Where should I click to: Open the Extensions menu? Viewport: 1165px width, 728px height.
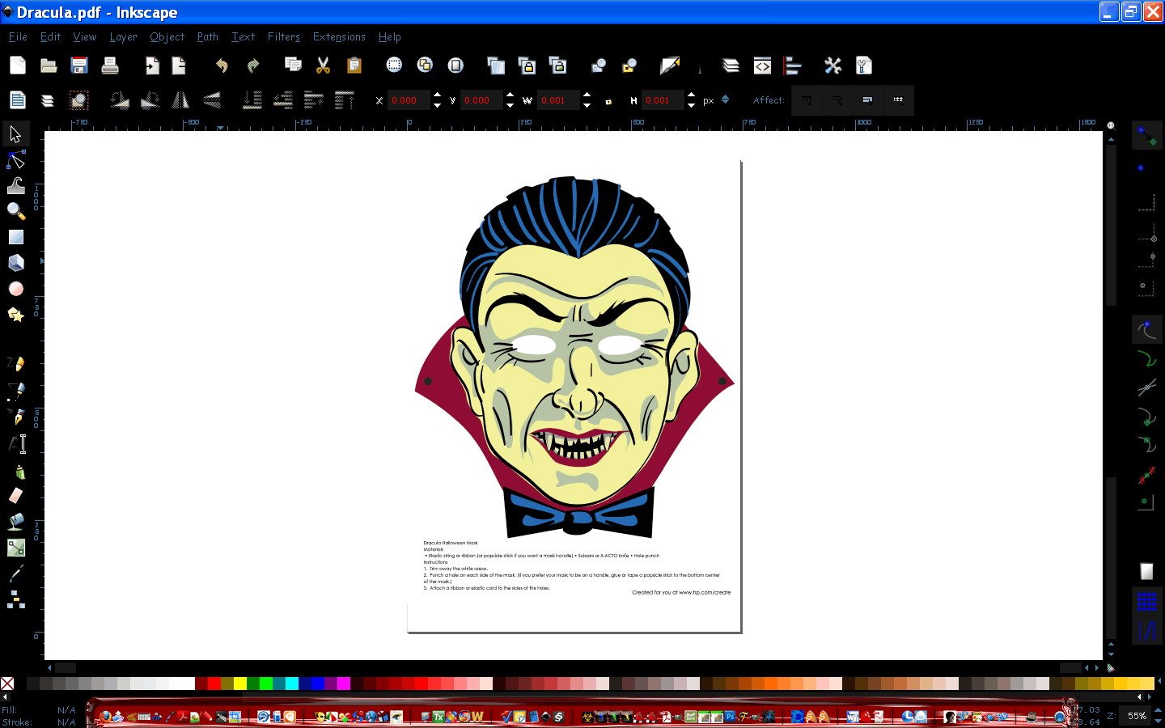(339, 36)
